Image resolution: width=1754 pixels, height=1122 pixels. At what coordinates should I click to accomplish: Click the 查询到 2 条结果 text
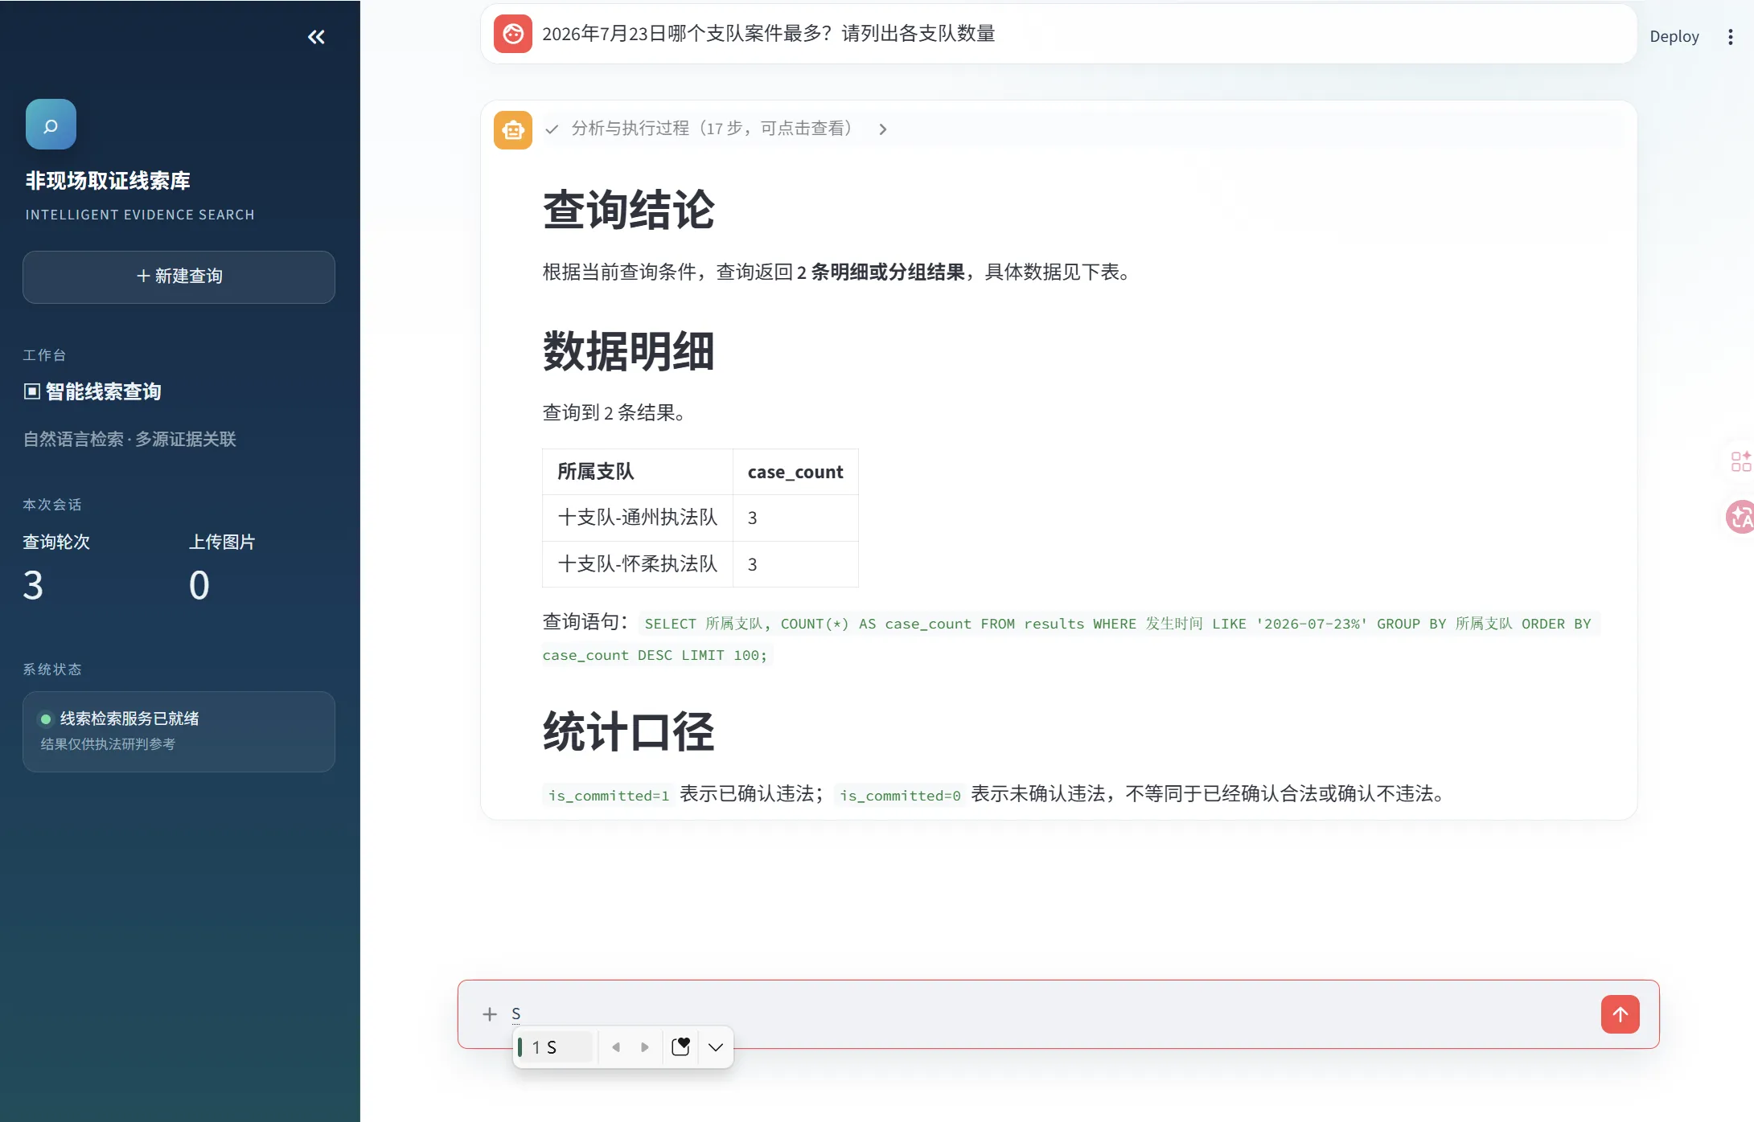click(614, 412)
